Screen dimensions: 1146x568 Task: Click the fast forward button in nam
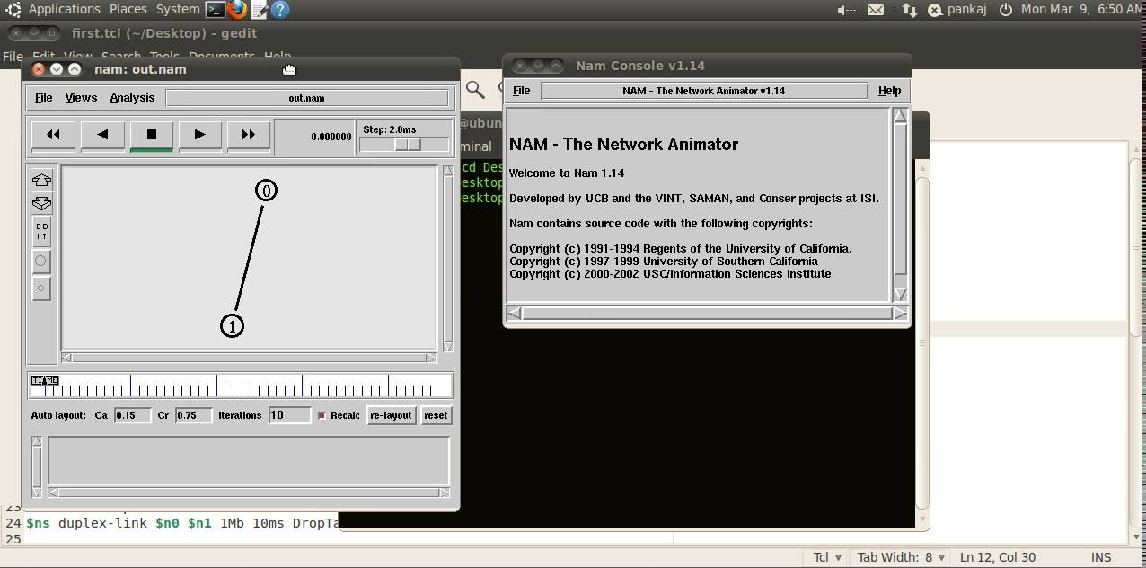(x=248, y=135)
